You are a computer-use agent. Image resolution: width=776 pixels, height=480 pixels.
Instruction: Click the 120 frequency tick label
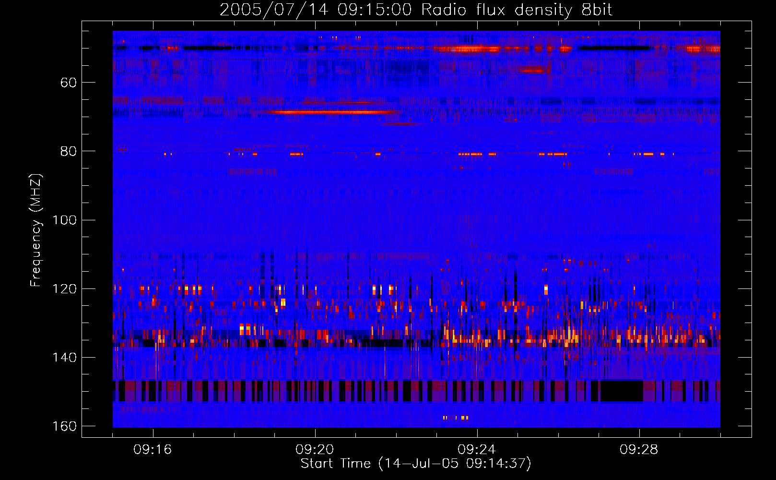click(65, 289)
